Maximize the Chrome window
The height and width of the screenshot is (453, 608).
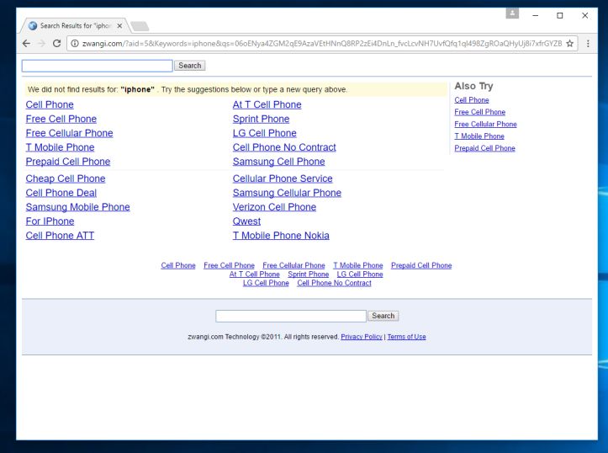560,15
